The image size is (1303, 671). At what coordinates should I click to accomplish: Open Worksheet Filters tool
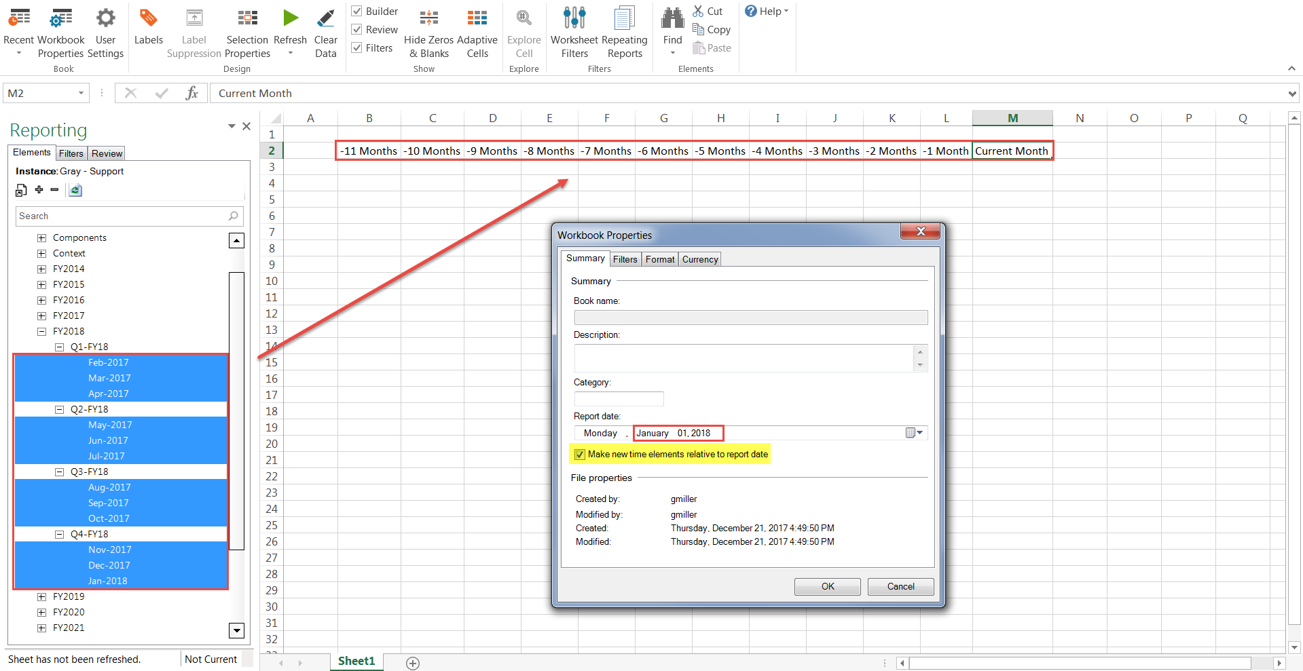574,33
